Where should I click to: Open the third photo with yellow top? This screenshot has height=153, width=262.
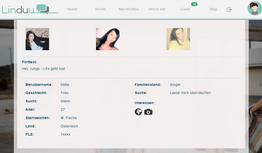click(x=178, y=39)
